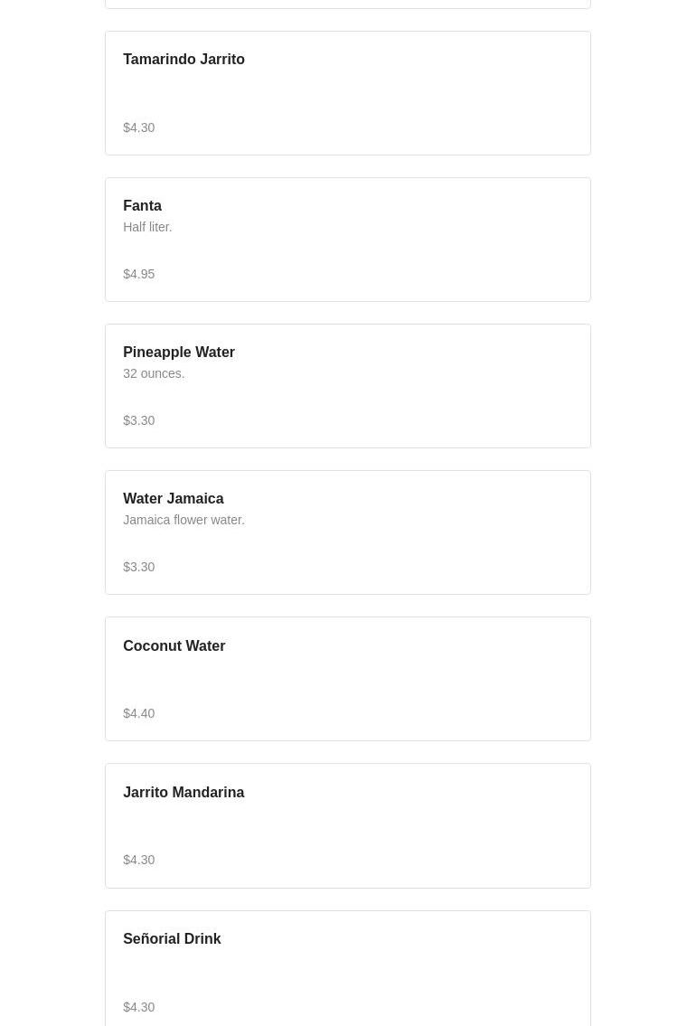Screen dimensions: 696x1026
Task: Select the Fanta $4.95 price
Action: (138, 274)
